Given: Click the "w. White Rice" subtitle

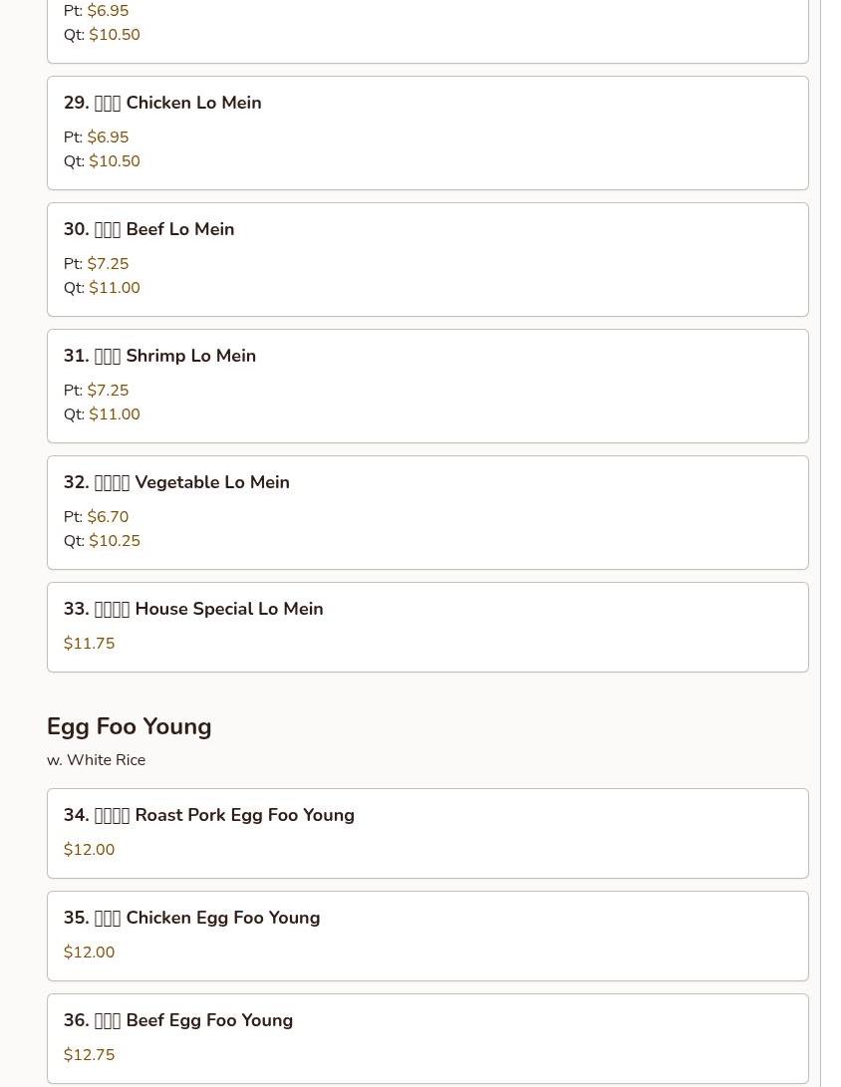Looking at the screenshot, I should (x=96, y=760).
